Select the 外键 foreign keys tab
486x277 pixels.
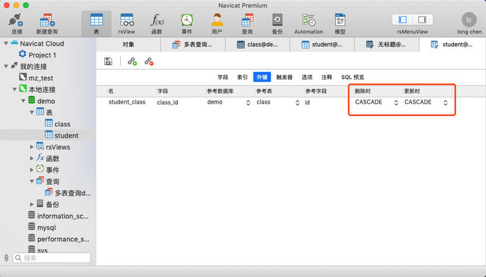click(x=262, y=77)
